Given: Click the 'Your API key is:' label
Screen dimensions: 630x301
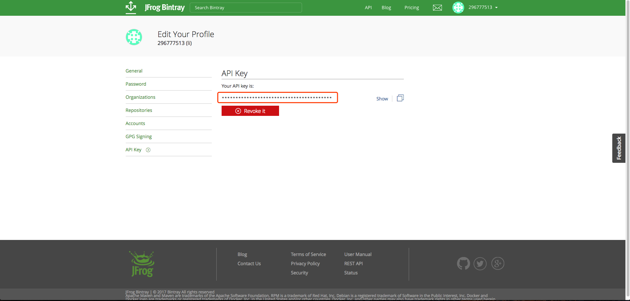Looking at the screenshot, I should [x=238, y=86].
